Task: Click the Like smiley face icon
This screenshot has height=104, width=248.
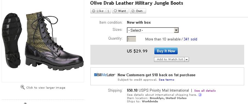Action: click(x=94, y=11)
